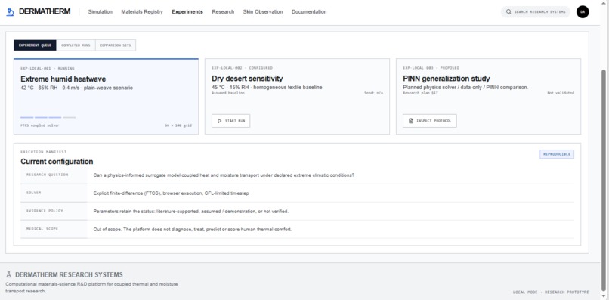Click the Evidence Policy row label
Image resolution: width=609 pixels, height=300 pixels.
click(x=45, y=211)
